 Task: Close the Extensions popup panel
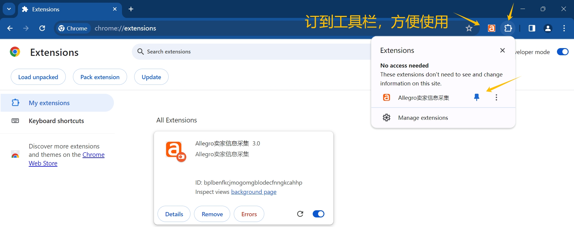coord(503,50)
